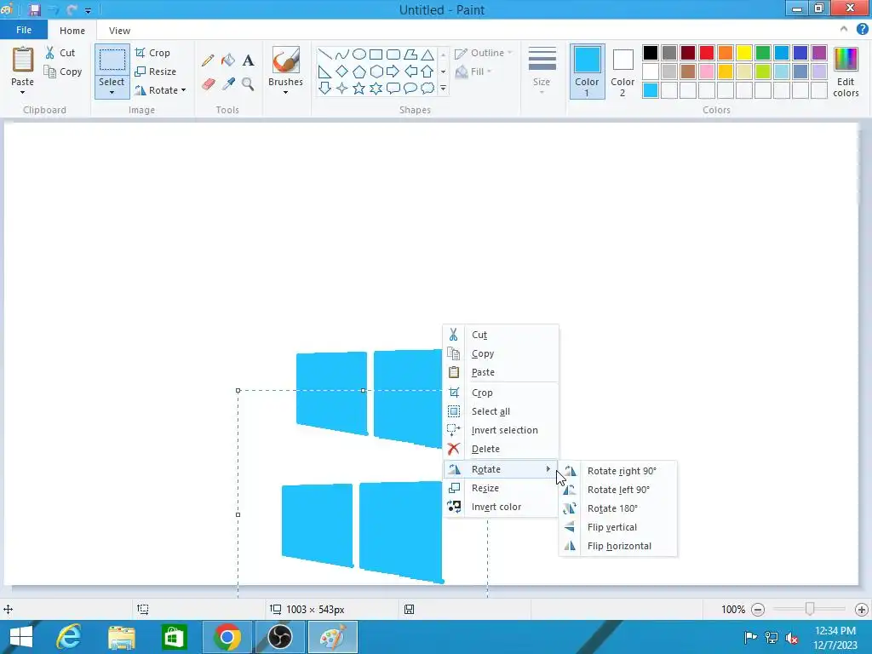Image resolution: width=872 pixels, height=654 pixels.
Task: Choose the Pentagon shape
Action: (x=359, y=72)
